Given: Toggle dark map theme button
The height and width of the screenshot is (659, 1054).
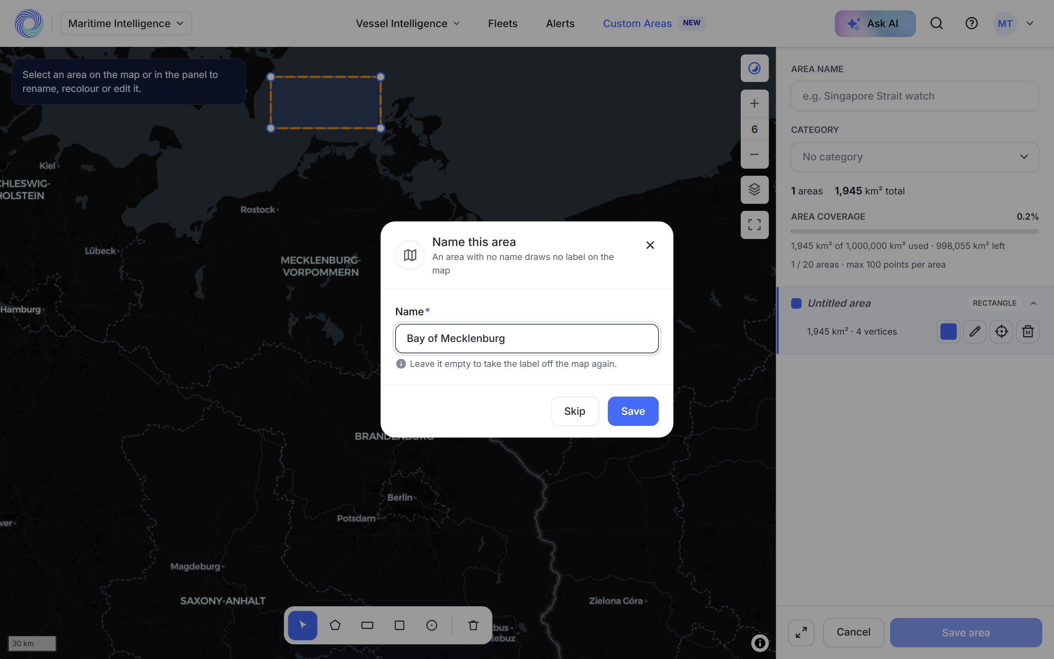Looking at the screenshot, I should pyautogui.click(x=754, y=68).
